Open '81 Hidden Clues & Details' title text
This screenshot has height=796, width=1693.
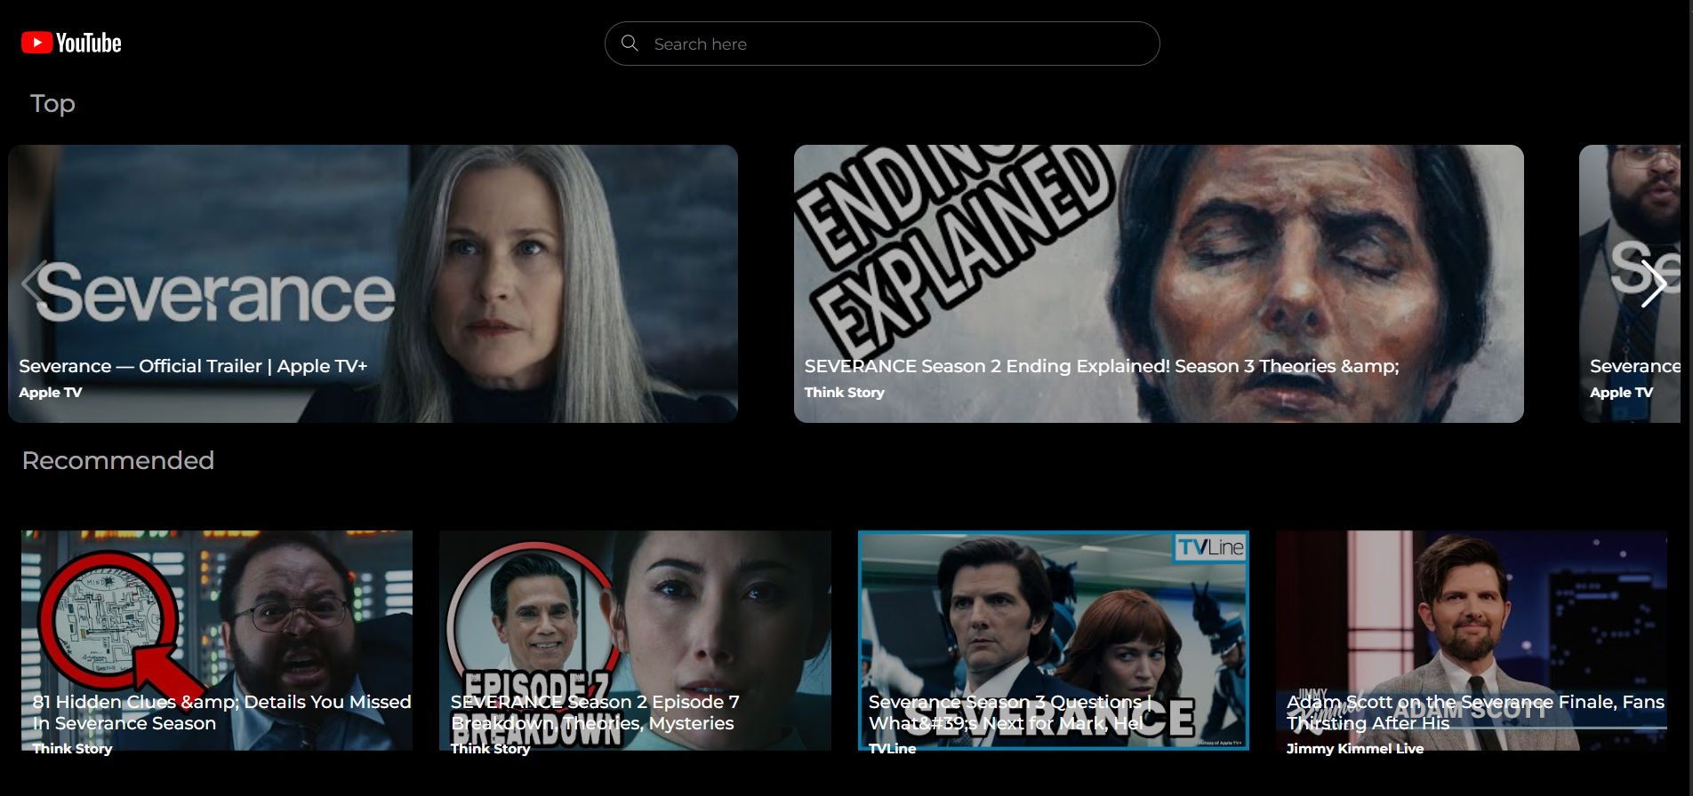point(221,712)
